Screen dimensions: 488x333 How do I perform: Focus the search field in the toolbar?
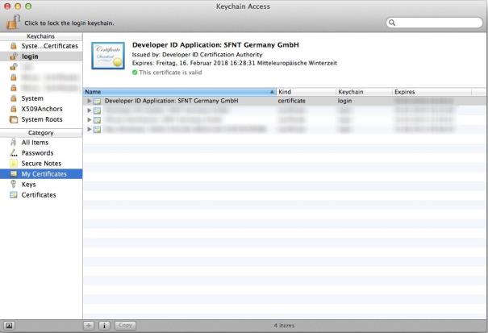tap(435, 23)
